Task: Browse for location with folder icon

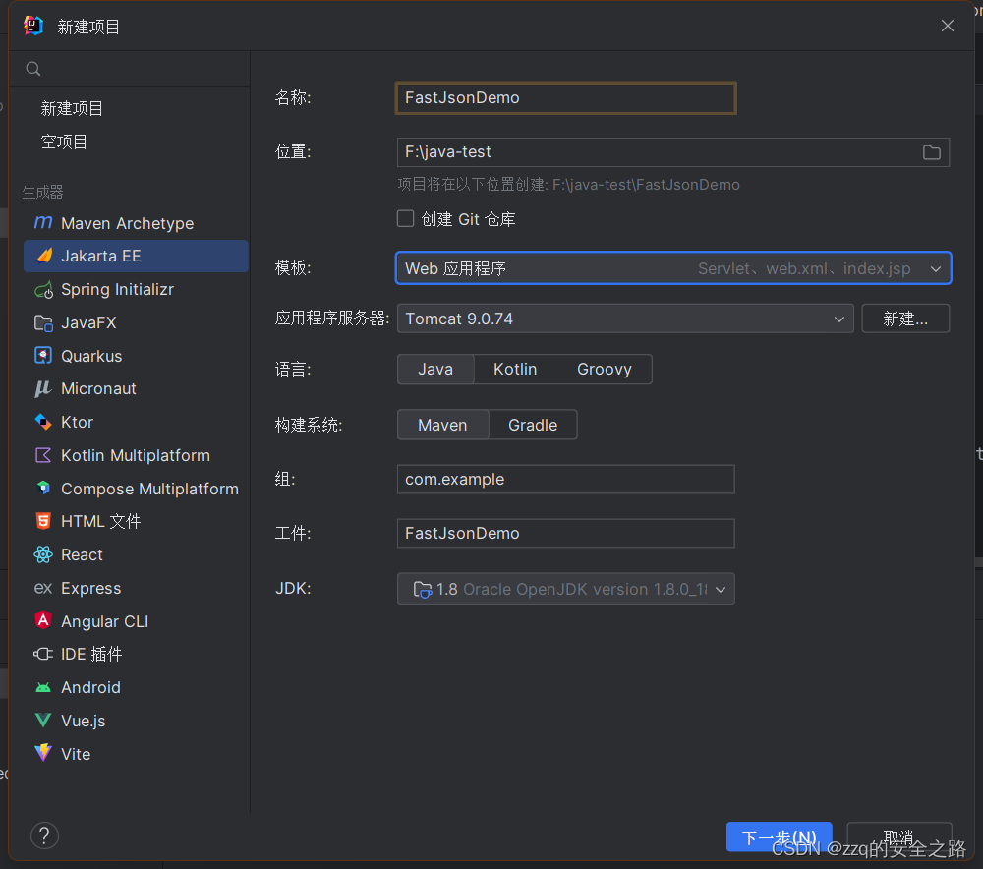Action: (x=932, y=152)
